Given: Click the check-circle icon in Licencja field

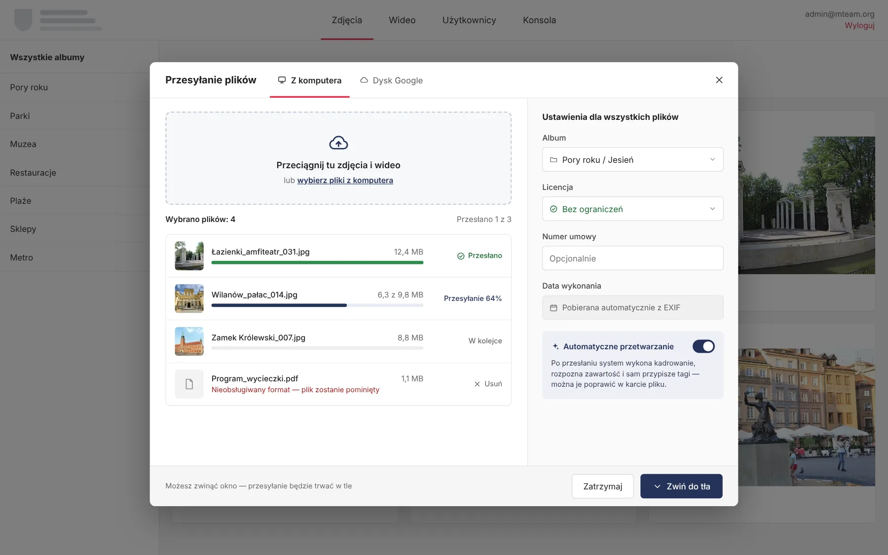Looking at the screenshot, I should [x=554, y=209].
